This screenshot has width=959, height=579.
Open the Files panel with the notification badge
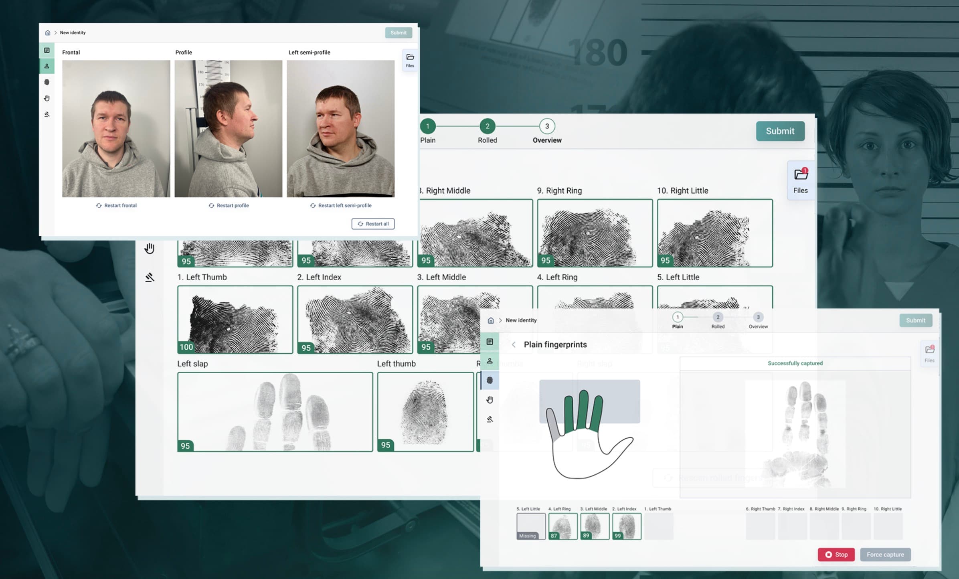coord(929,353)
